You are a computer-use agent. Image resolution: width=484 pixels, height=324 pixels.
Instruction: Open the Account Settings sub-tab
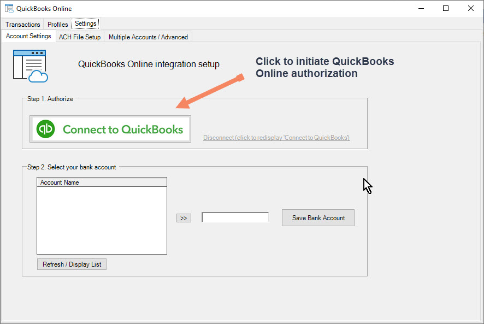tap(28, 36)
